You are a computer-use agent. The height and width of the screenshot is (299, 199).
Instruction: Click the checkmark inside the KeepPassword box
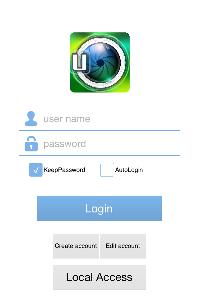click(36, 170)
